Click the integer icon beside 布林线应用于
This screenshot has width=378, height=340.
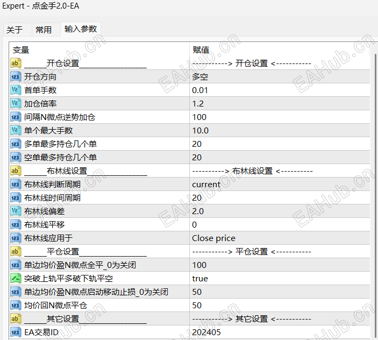16,238
